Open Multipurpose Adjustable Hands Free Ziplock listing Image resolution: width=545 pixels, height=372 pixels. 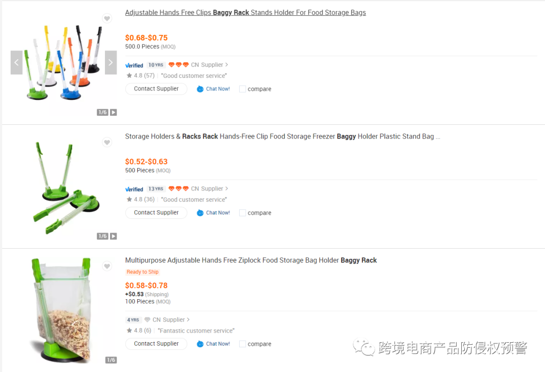pos(251,260)
